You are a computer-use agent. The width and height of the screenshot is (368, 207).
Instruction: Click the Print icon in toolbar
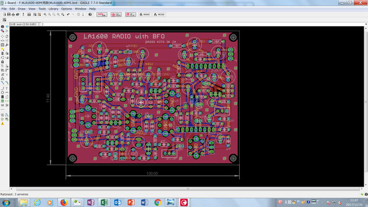pyautogui.click(x=13, y=15)
